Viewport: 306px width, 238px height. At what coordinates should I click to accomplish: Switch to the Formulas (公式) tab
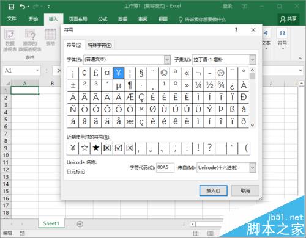103,19
